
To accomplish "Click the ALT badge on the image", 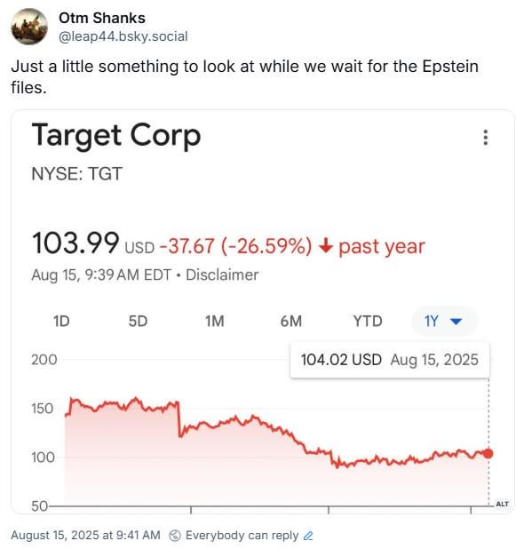I will pos(502,504).
